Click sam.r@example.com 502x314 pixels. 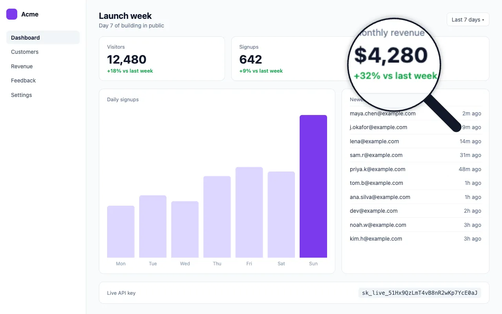pos(376,155)
